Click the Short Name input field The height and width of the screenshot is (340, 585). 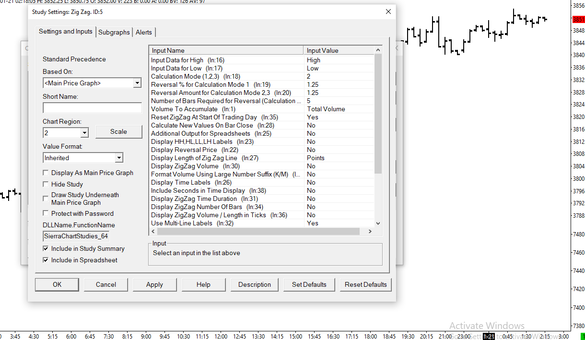(92, 108)
